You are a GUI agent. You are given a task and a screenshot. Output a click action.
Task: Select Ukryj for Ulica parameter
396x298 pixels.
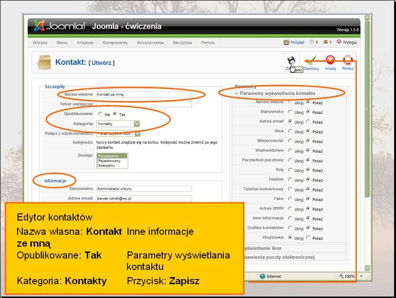(290, 131)
